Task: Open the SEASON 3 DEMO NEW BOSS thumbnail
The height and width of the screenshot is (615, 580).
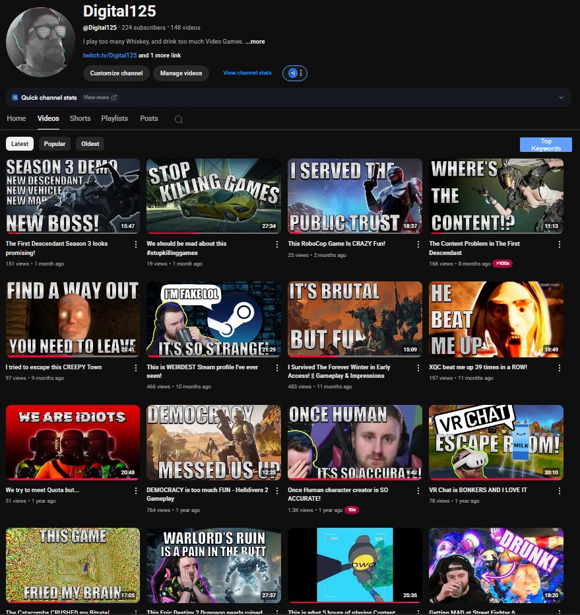Action: point(73,196)
